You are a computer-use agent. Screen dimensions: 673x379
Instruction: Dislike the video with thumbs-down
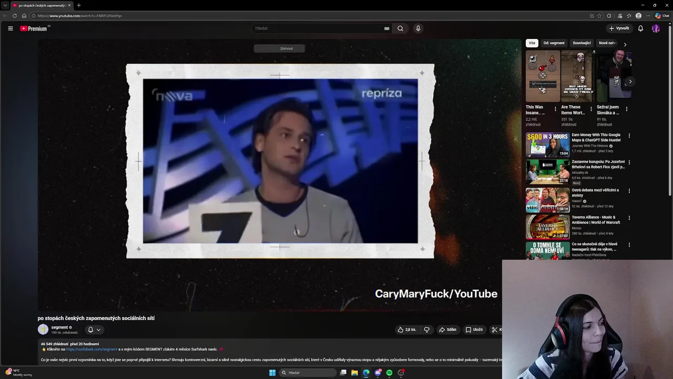(426, 330)
